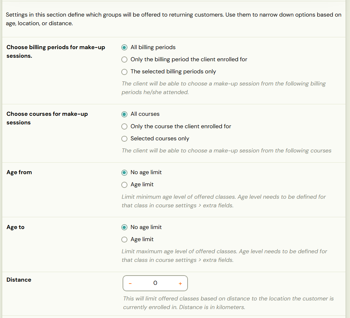Select The selected billing periods only
350x318 pixels.
click(124, 72)
